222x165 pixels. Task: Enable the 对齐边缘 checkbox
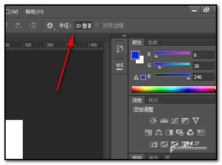97,25
